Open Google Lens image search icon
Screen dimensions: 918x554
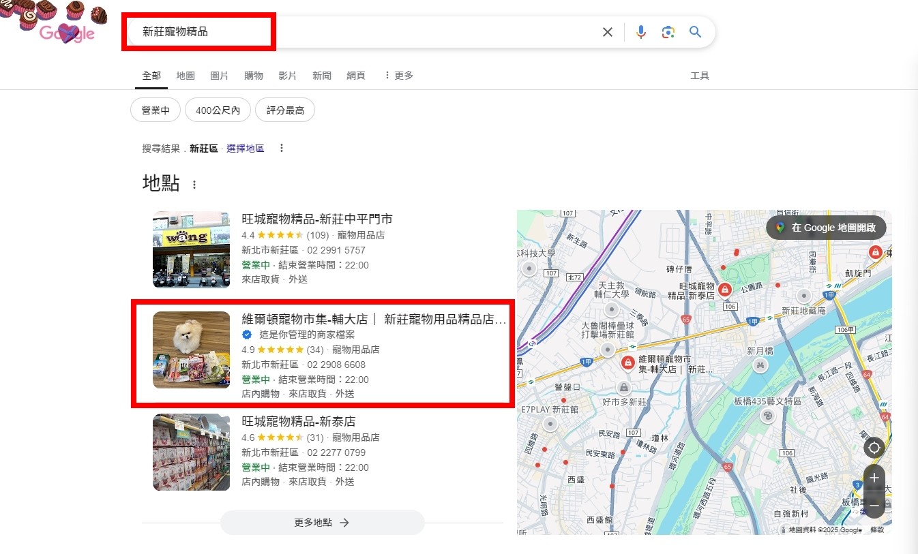(x=668, y=32)
